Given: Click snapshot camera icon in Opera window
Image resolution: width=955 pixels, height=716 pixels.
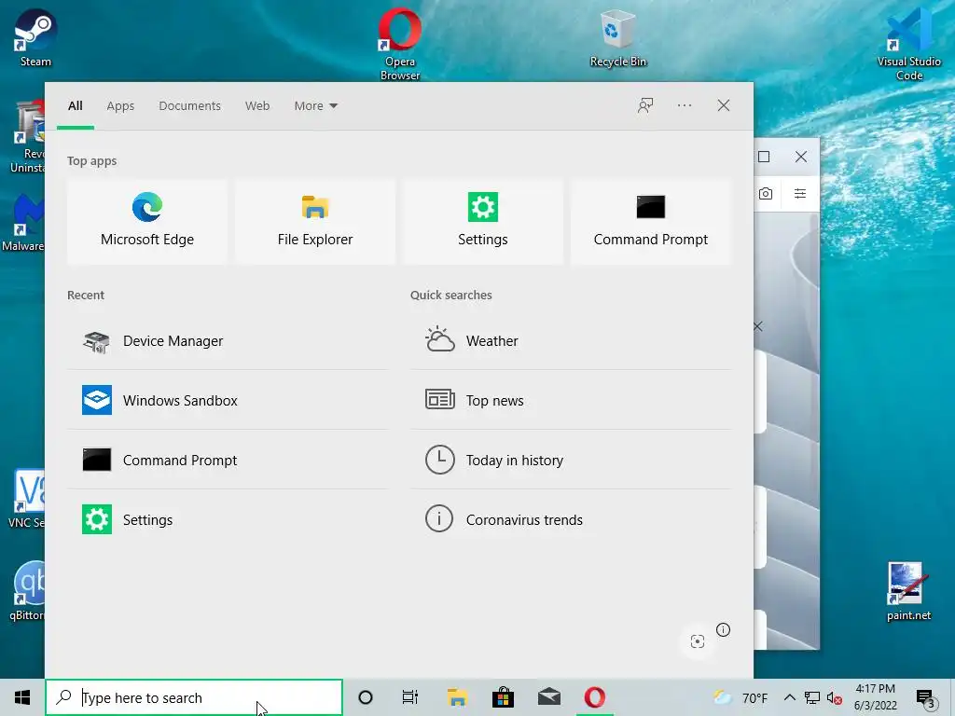Looking at the screenshot, I should coord(766,194).
